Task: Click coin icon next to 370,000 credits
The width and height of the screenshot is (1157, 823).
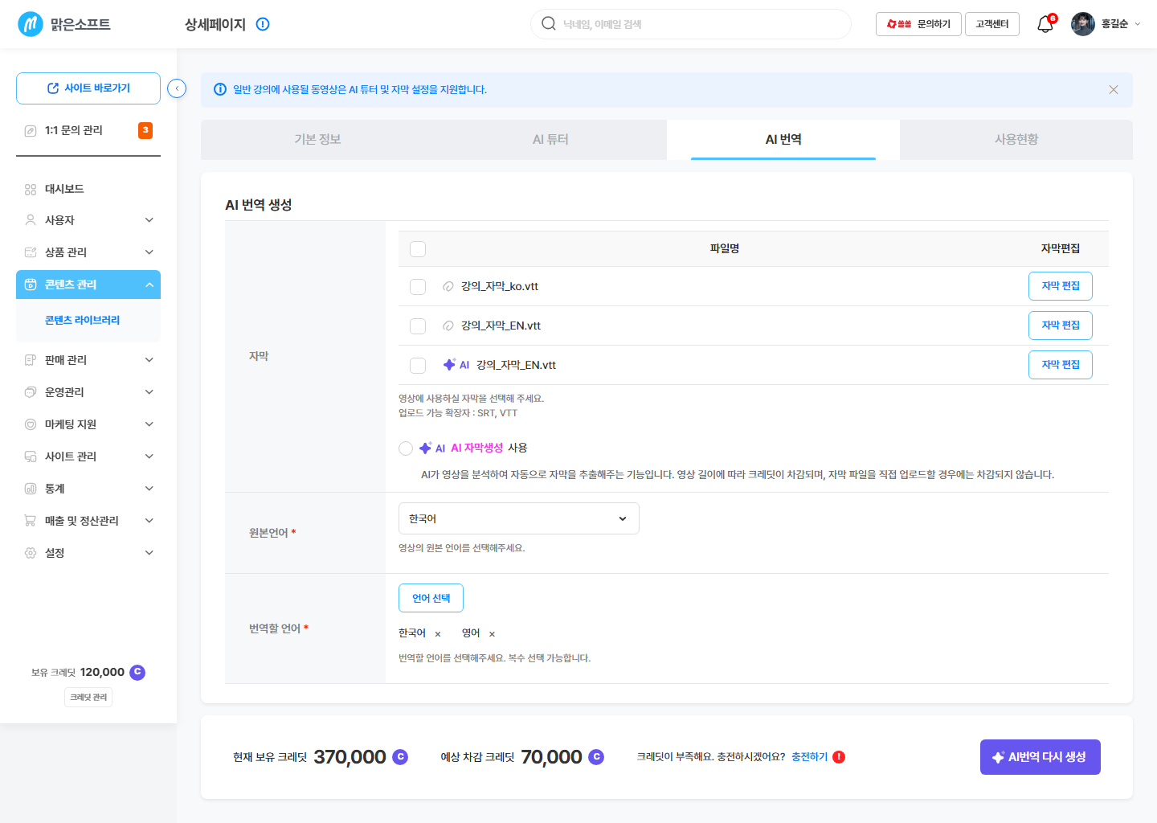Action: click(x=400, y=756)
